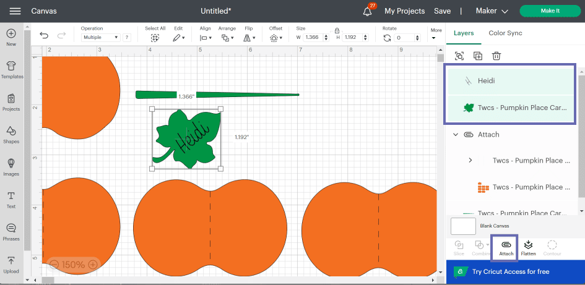Image resolution: width=585 pixels, height=285 pixels.
Task: Click the Make It button
Action: (x=550, y=11)
